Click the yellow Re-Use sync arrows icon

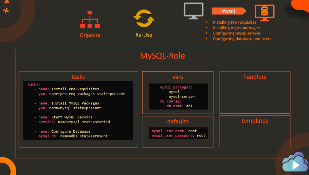coord(144,18)
